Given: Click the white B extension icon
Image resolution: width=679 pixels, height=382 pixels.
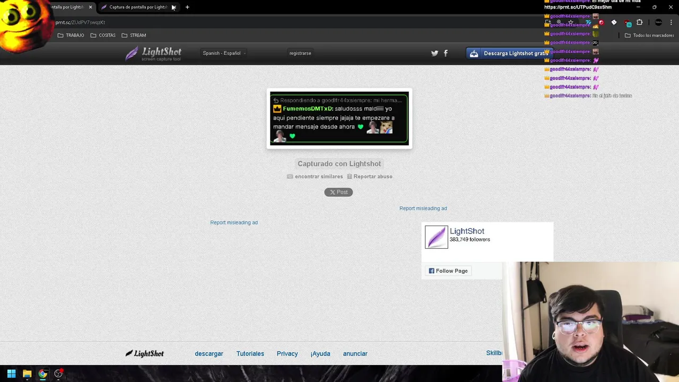Looking at the screenshot, I should point(614,22).
